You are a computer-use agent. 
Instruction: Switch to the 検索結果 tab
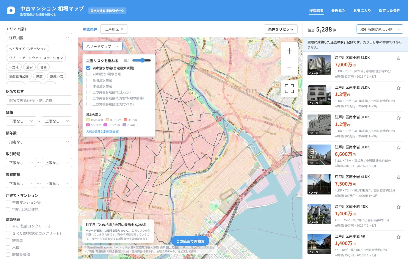tap(316, 10)
